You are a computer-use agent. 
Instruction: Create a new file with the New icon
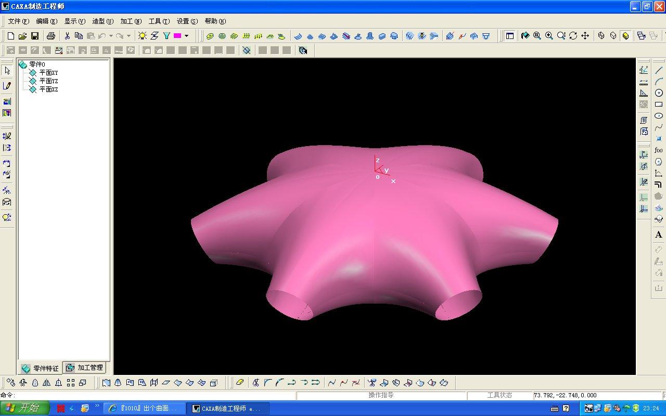[x=10, y=36]
